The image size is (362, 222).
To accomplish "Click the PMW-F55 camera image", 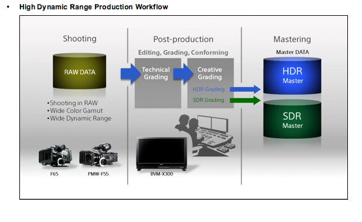I will tap(99, 155).
